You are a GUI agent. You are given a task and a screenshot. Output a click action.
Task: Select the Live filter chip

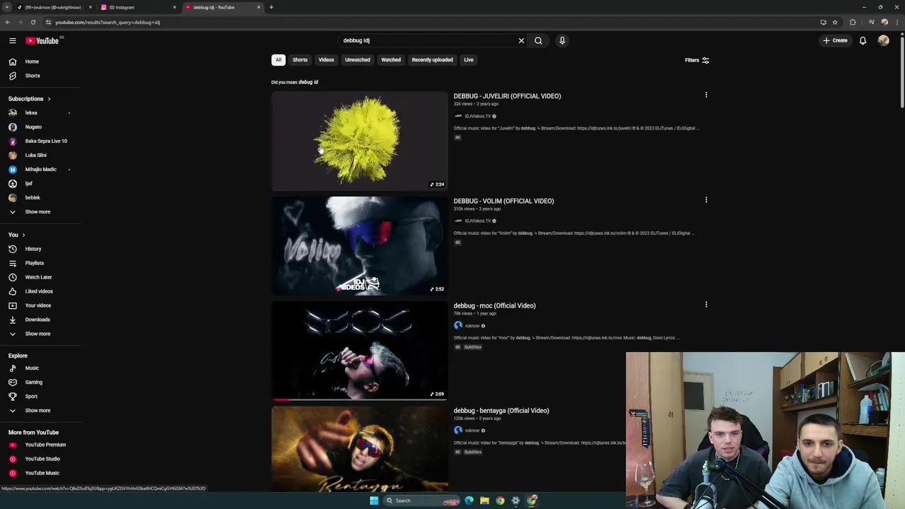[x=469, y=60]
